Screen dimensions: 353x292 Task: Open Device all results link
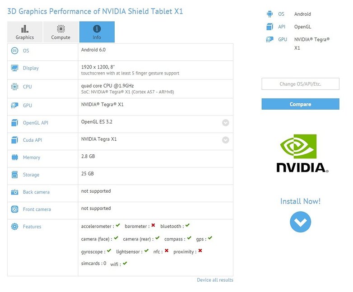coord(215,280)
